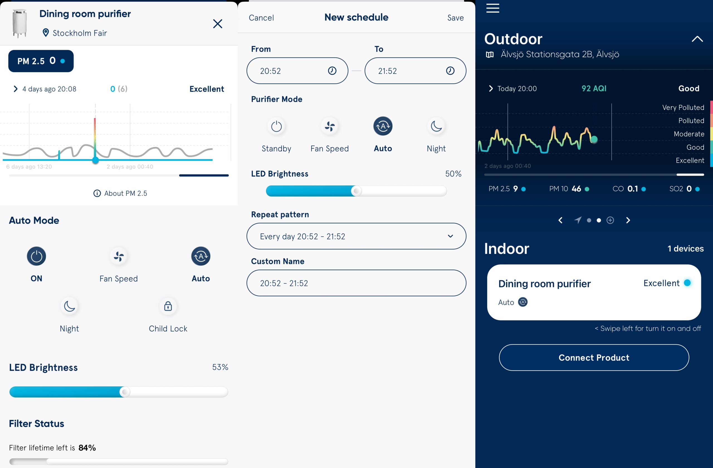
Task: Click Save on New schedule
Action: tap(455, 18)
